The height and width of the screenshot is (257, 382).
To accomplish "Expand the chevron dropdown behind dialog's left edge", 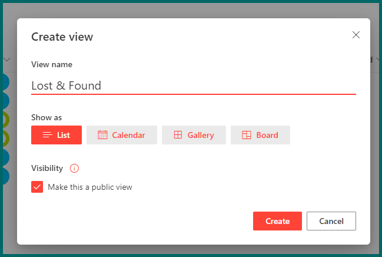I will coord(7,60).
